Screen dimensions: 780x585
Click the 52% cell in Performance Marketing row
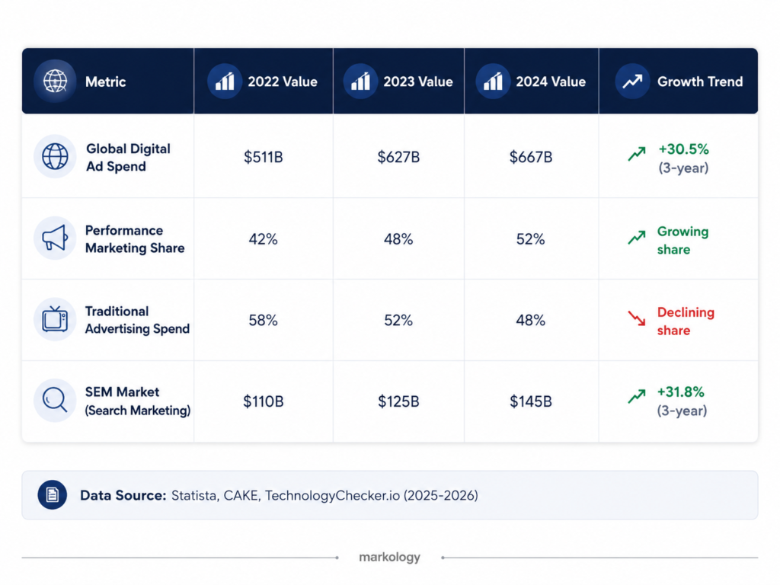531,239
